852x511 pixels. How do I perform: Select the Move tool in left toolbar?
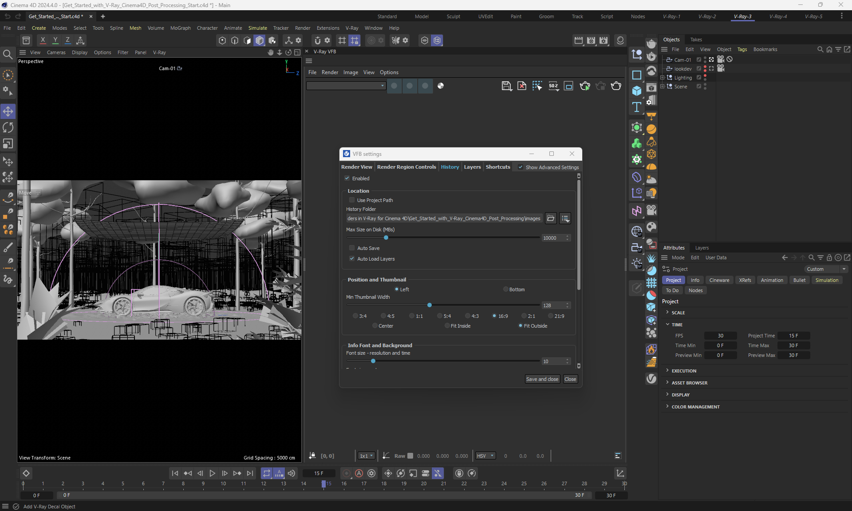pyautogui.click(x=8, y=111)
